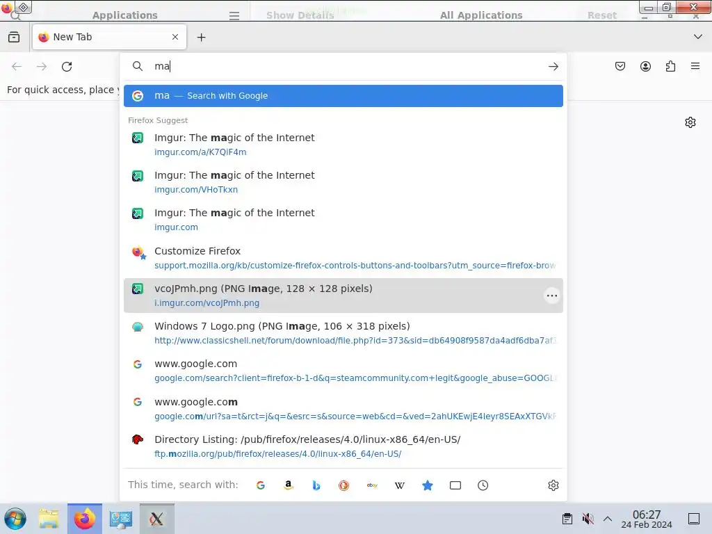Open google.com steamcommunity search suggestion
Screen dimensions: 712x534
tap(343, 371)
